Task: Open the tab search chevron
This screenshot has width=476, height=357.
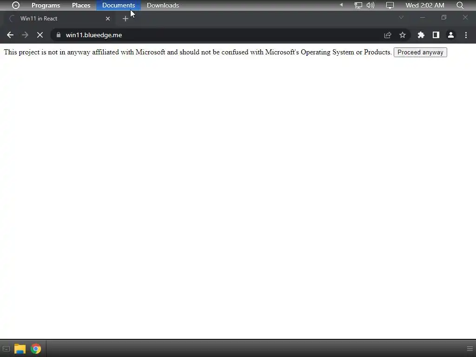Action: point(401,17)
